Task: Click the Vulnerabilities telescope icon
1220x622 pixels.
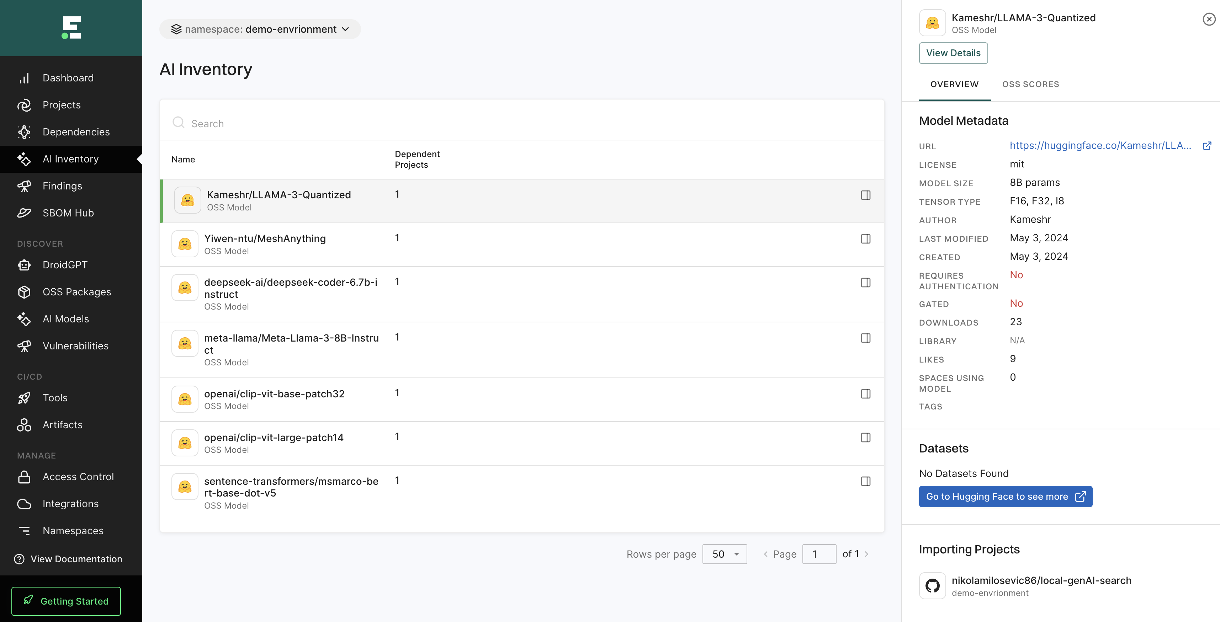Action: click(24, 346)
